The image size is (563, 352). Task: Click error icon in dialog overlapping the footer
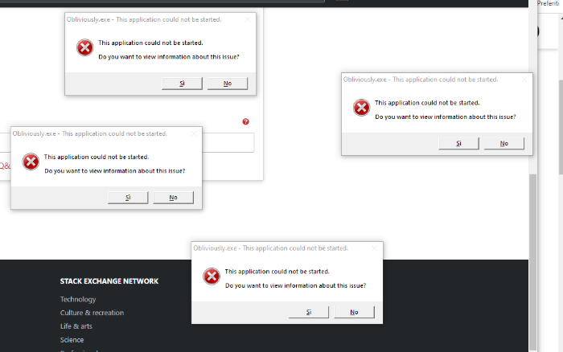pyautogui.click(x=212, y=276)
